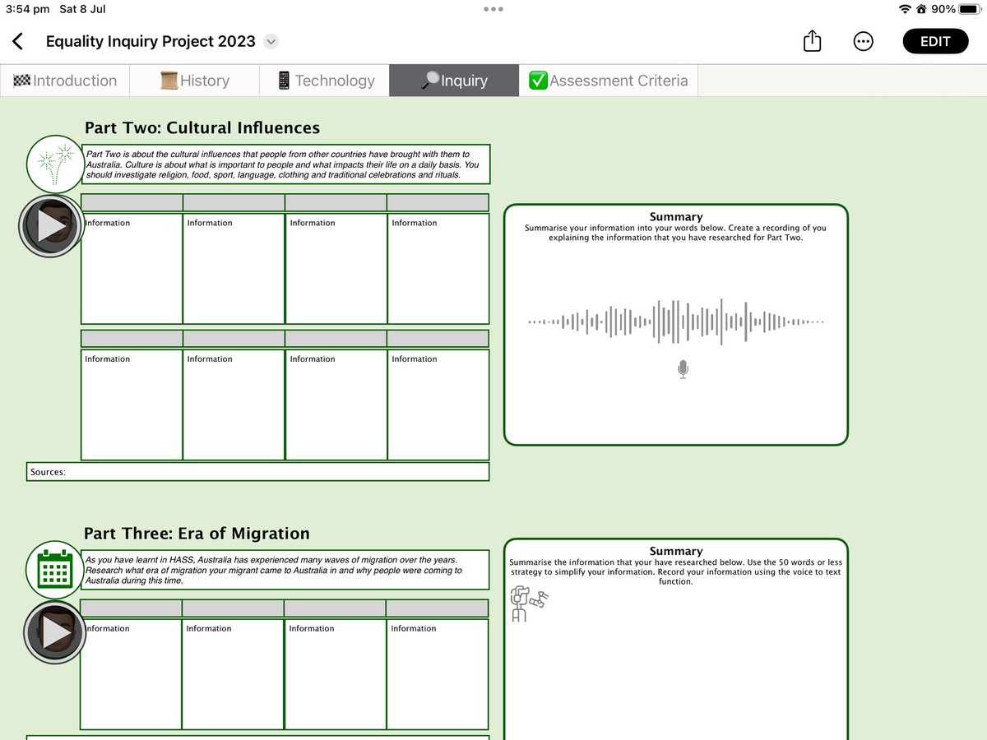
Task: Play the Part Three instruction video
Action: 55,631
